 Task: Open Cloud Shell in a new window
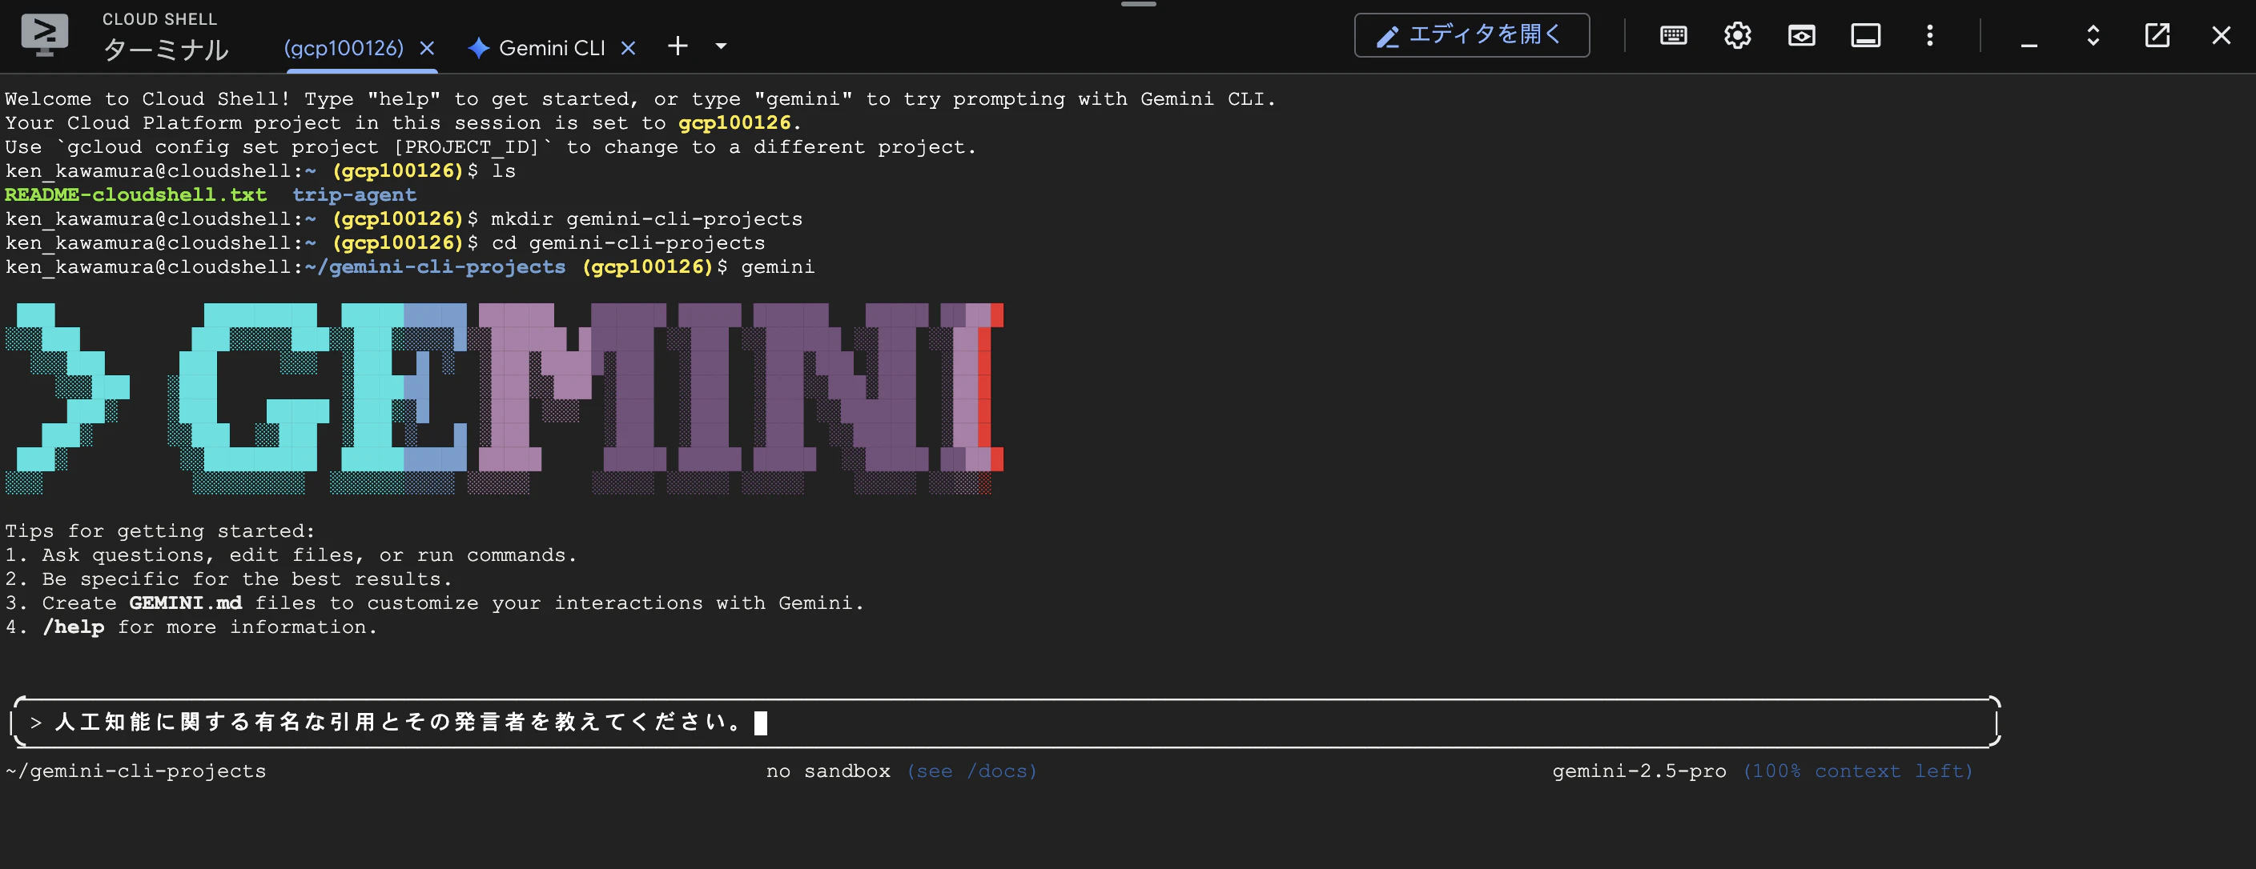click(2157, 35)
